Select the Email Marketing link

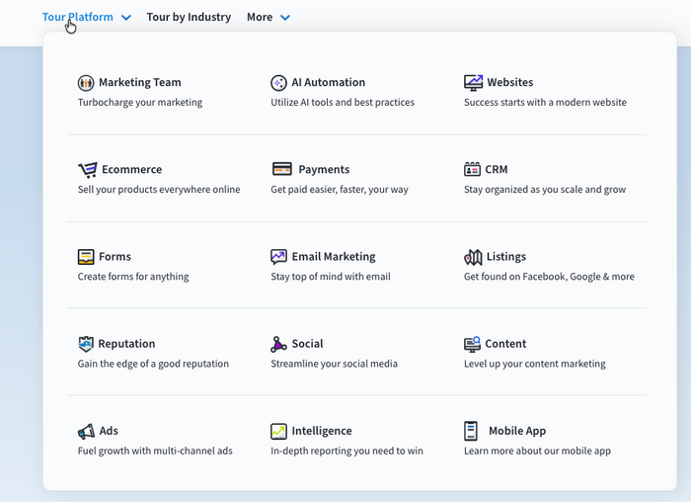click(x=334, y=257)
